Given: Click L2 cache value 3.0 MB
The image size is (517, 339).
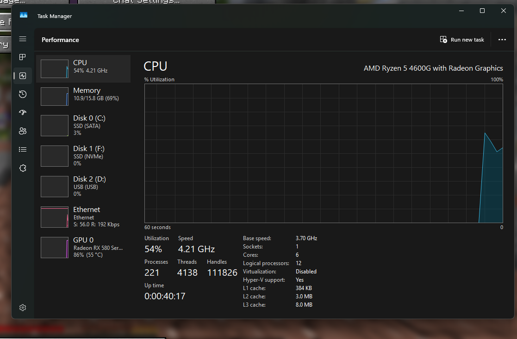Looking at the screenshot, I should [x=304, y=296].
